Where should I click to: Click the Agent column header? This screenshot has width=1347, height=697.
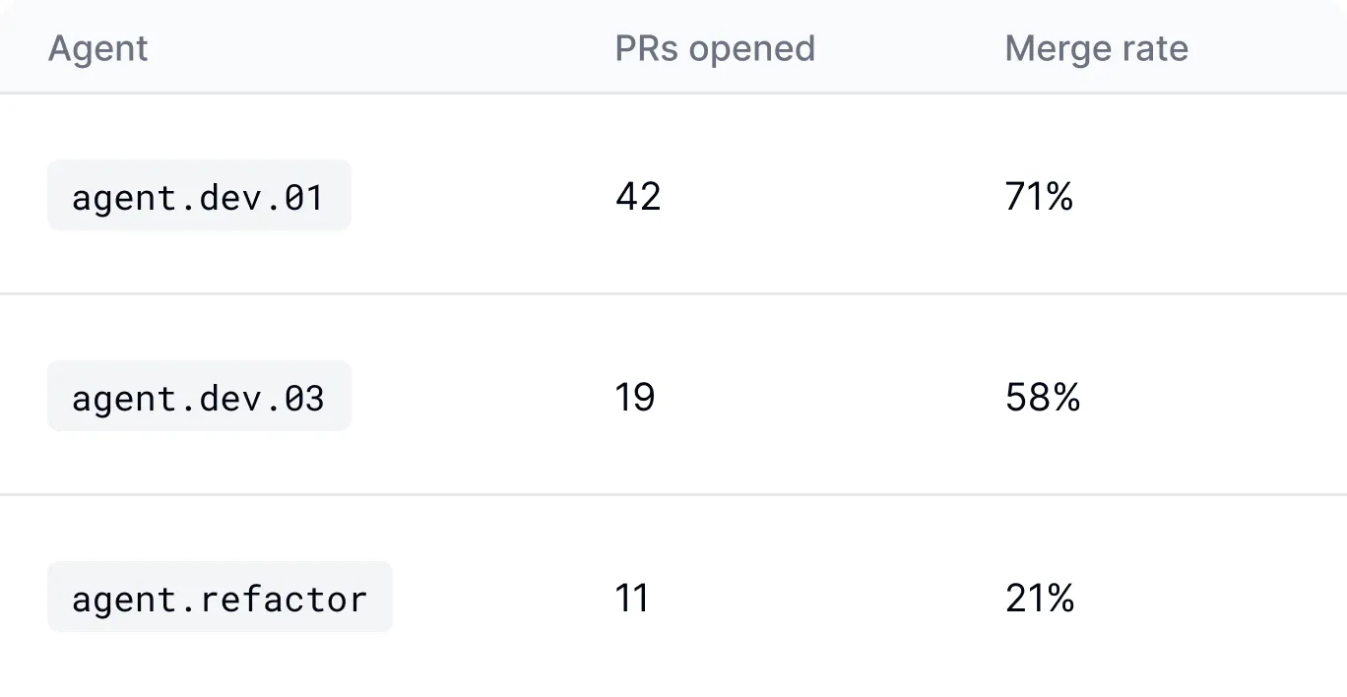pos(98,48)
